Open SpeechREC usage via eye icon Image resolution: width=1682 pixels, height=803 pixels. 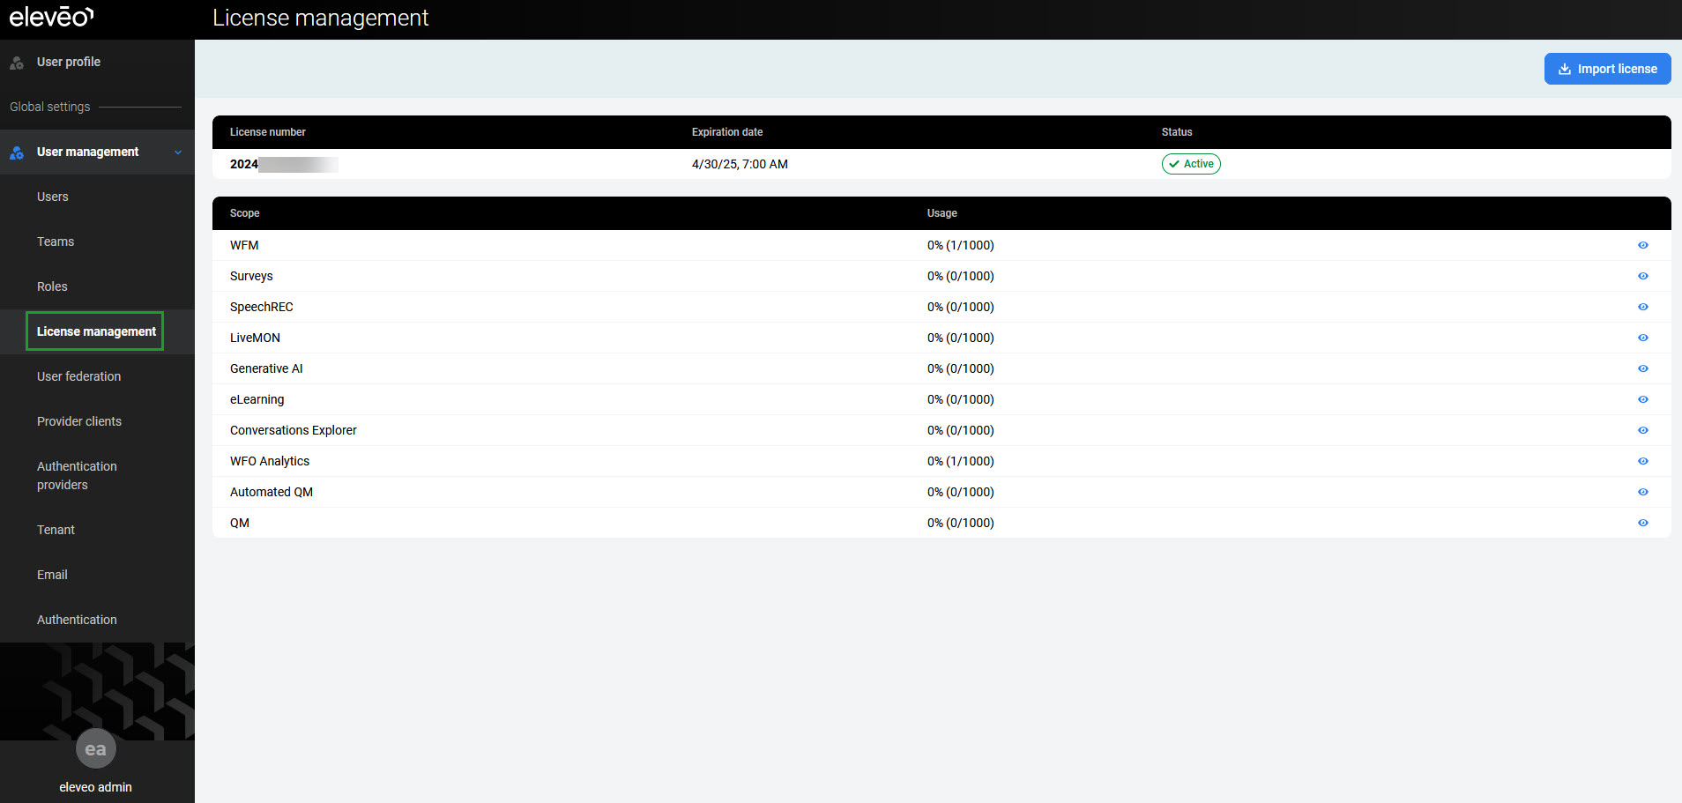point(1642,307)
